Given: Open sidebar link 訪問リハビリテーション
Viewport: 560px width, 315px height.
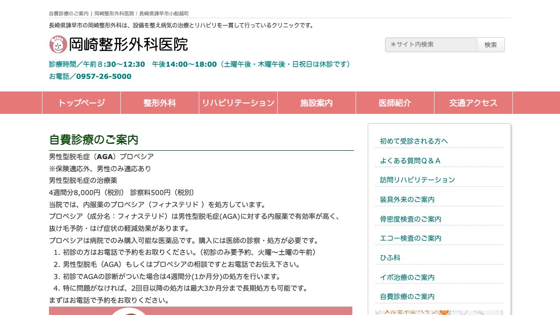Looking at the screenshot, I should click(x=417, y=180).
